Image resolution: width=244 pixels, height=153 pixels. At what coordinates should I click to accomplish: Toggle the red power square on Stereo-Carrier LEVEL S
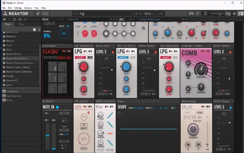coord(155,52)
